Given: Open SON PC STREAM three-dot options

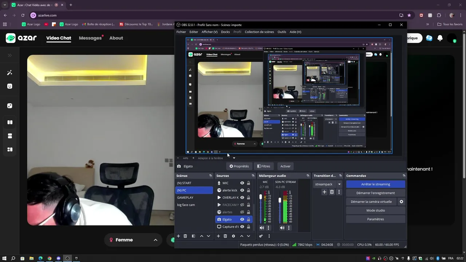Looking at the screenshot, I should [x=289, y=228].
